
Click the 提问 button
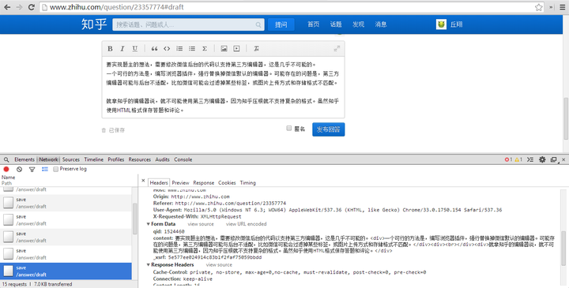click(281, 24)
